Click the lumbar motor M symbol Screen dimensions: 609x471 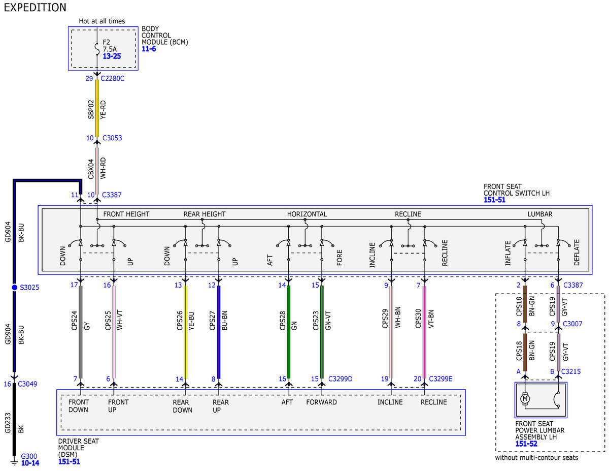point(525,399)
